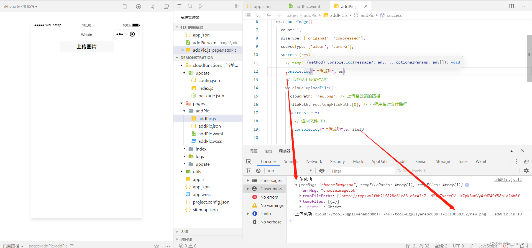The image size is (532, 248).
Task: Click the mini program capsule close circle
Action: [x=132, y=34]
